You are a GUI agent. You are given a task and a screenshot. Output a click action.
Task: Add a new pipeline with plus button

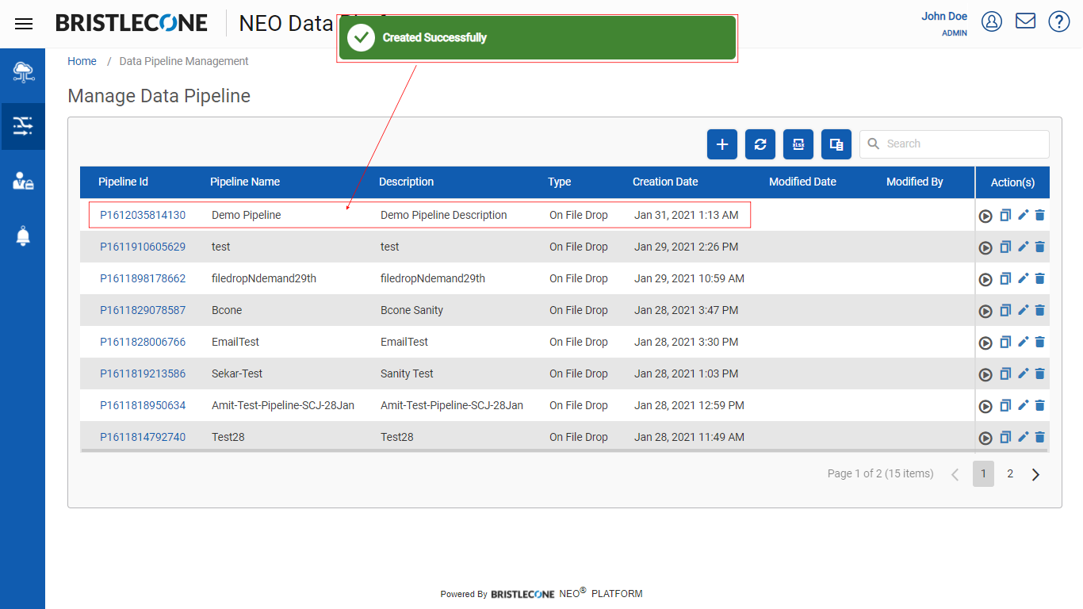[x=722, y=144]
